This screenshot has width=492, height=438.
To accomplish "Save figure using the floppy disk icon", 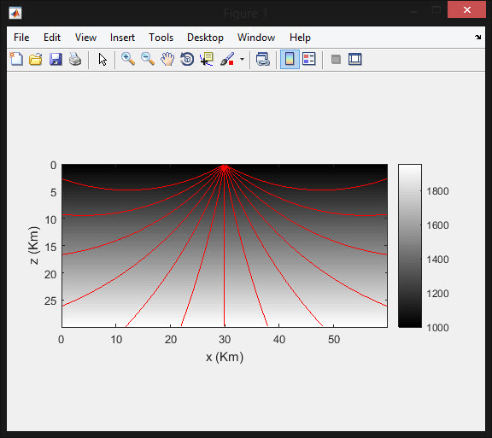I will pyautogui.click(x=56, y=59).
